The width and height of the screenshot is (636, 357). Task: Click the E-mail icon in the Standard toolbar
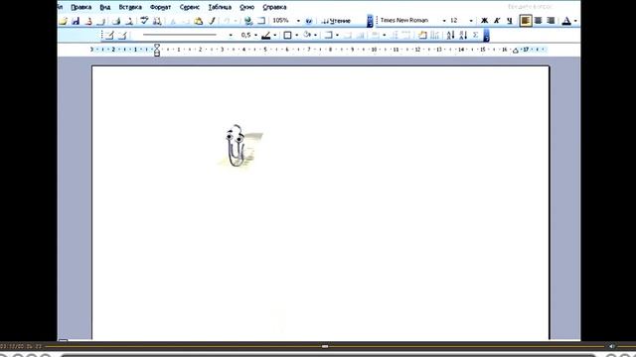[101, 21]
